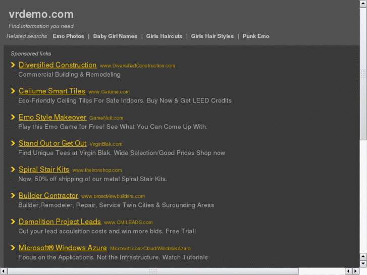Click the Cut your lead acquisition costs text

107,231
